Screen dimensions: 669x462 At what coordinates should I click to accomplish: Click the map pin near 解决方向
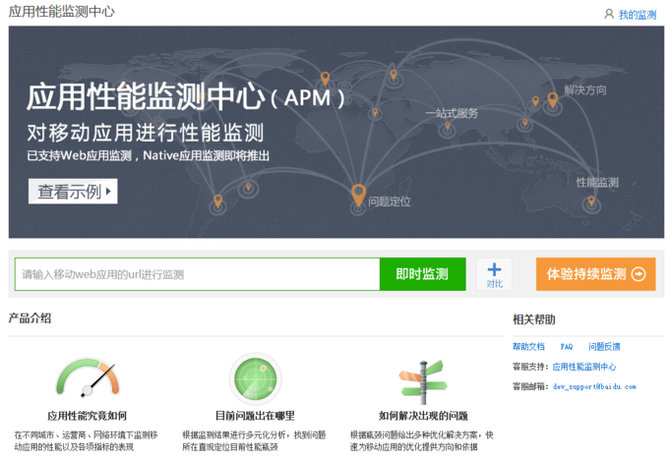[x=553, y=100]
